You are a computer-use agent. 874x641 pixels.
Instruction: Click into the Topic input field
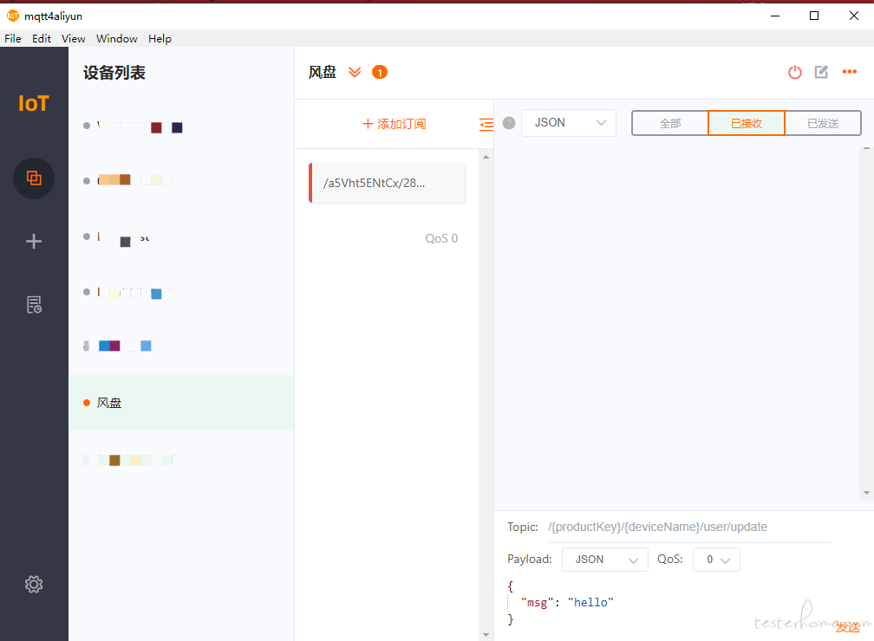point(689,528)
